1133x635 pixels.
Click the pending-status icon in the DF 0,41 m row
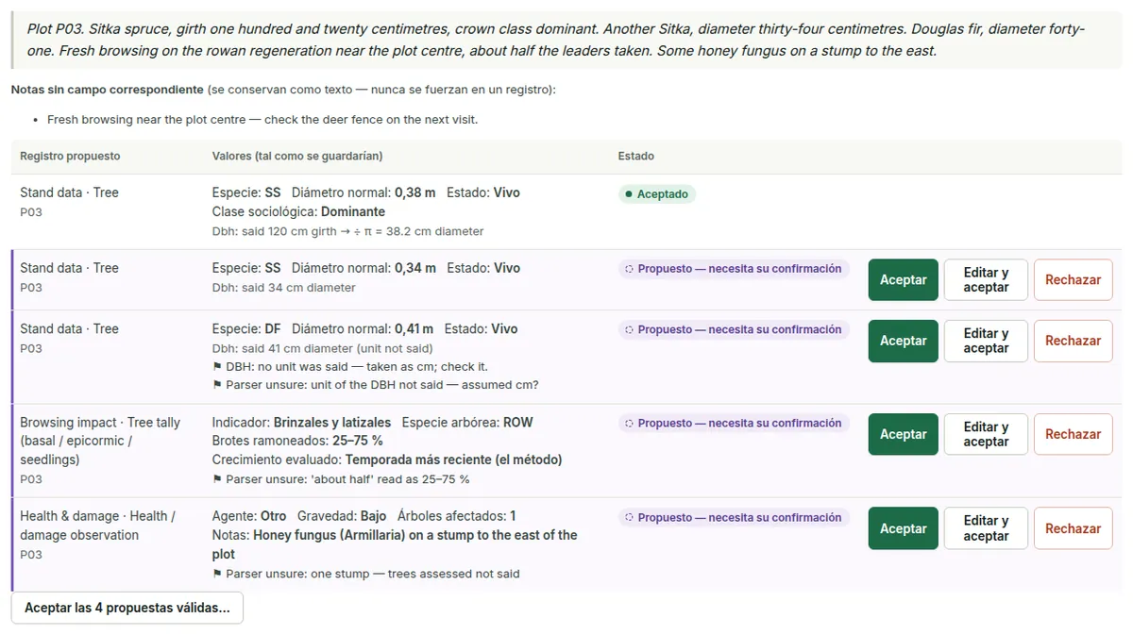[629, 330]
